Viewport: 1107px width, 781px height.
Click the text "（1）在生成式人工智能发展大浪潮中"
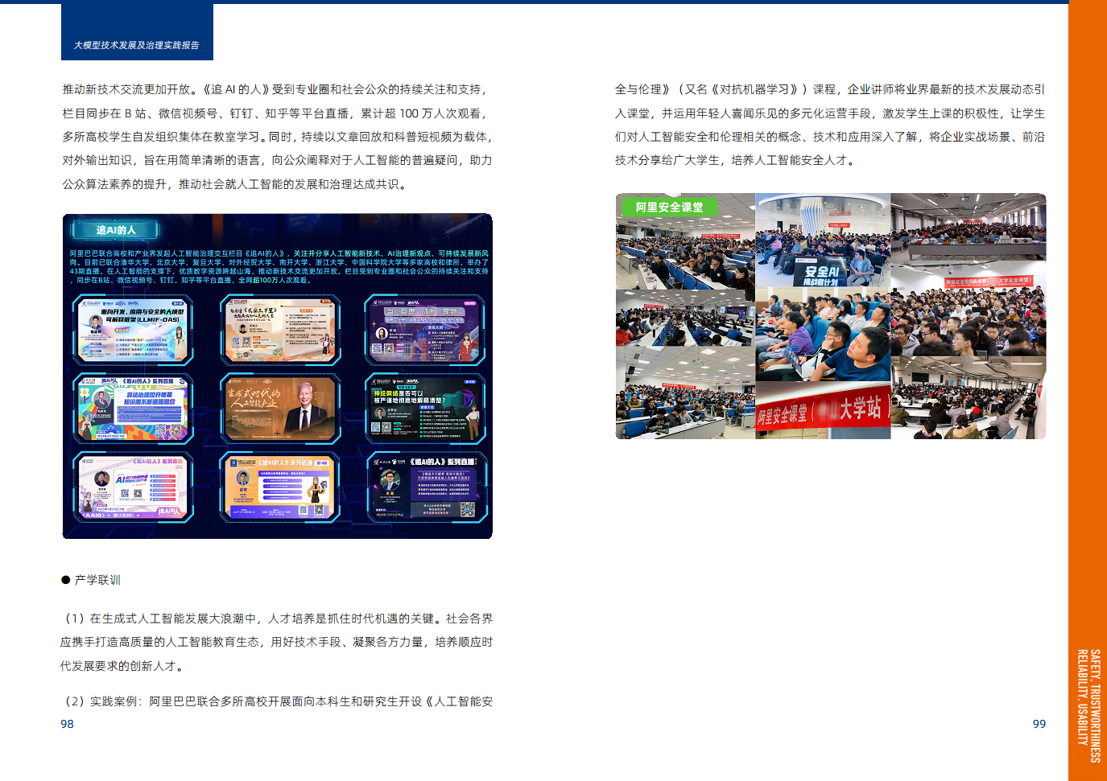pyautogui.click(x=158, y=619)
